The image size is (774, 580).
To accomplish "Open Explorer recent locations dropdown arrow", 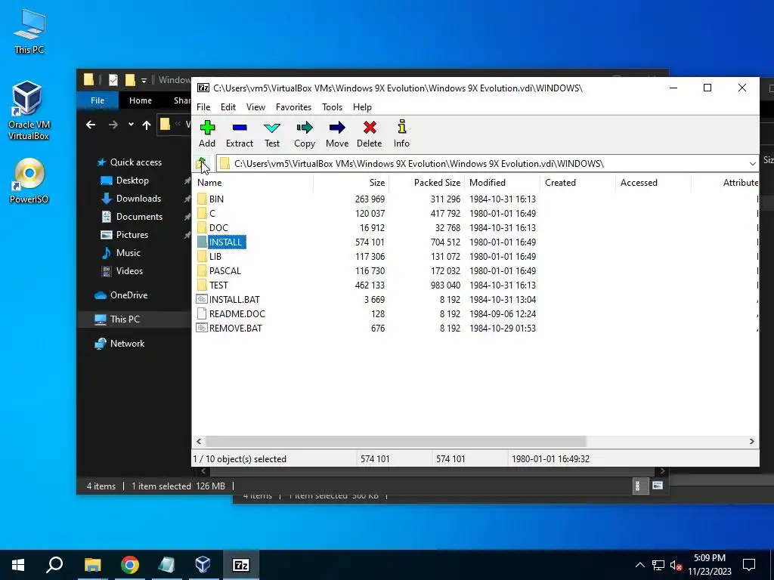I will click(131, 125).
